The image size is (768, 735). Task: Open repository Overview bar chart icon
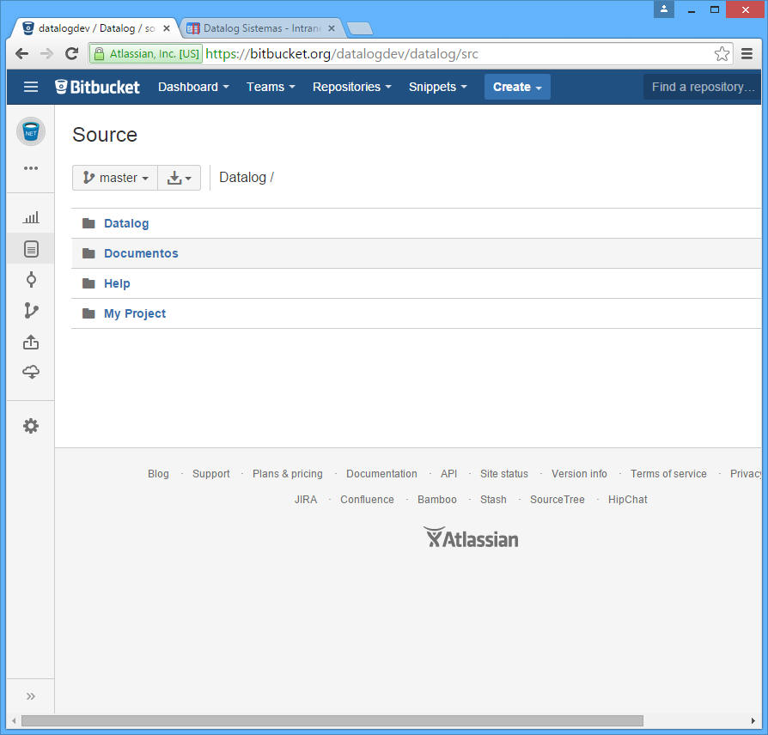31,217
